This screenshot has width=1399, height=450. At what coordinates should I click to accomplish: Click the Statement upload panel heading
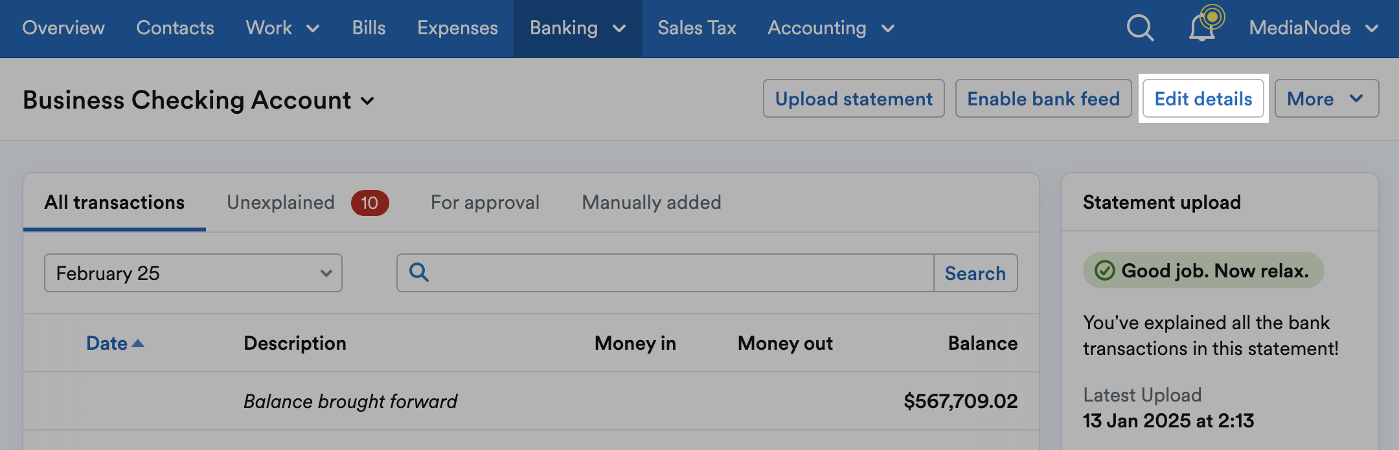pyautogui.click(x=1162, y=202)
